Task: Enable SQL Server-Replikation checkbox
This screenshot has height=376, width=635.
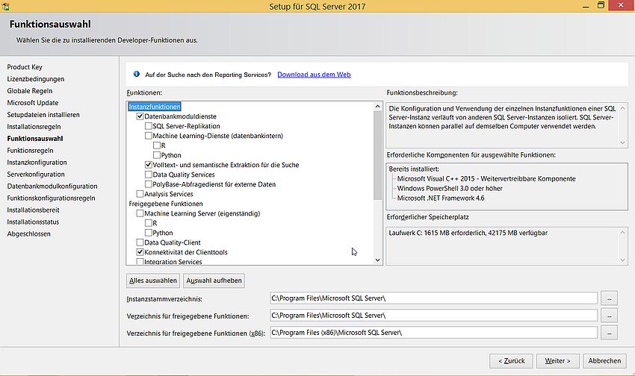Action: (148, 126)
